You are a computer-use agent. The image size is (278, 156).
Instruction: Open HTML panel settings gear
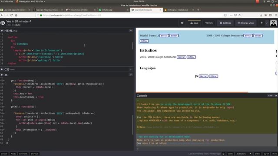pos(2,31)
